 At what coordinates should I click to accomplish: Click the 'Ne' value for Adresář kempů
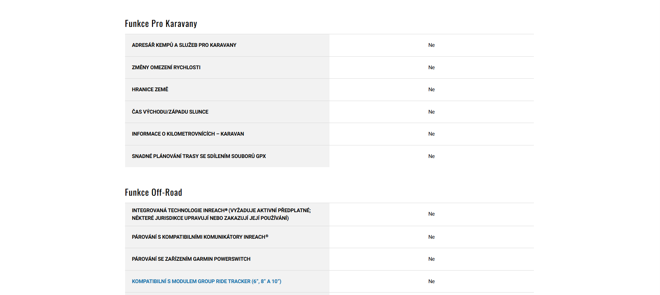point(431,45)
